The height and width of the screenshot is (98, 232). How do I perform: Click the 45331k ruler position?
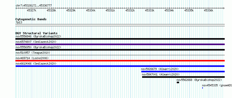[110, 10]
